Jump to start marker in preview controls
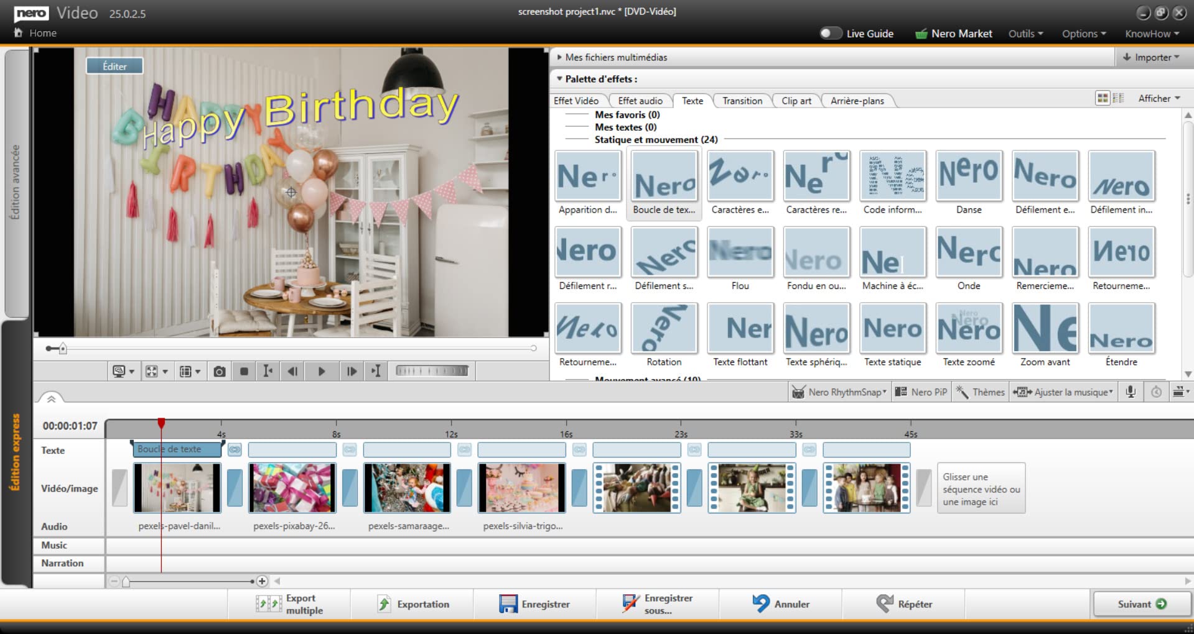 [268, 372]
